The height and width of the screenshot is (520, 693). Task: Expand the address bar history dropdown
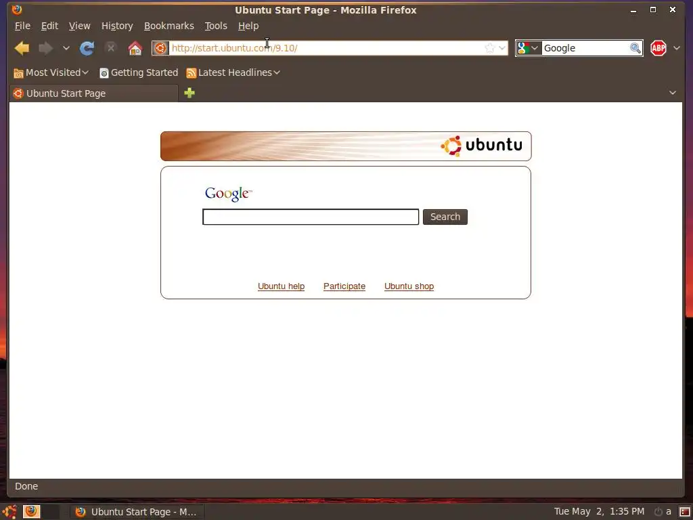click(502, 48)
